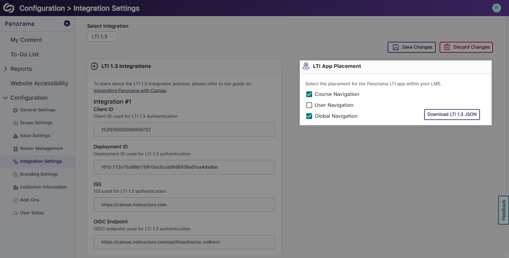Click the Branding Settings tag icon
This screenshot has width=509, height=258.
click(x=15, y=175)
